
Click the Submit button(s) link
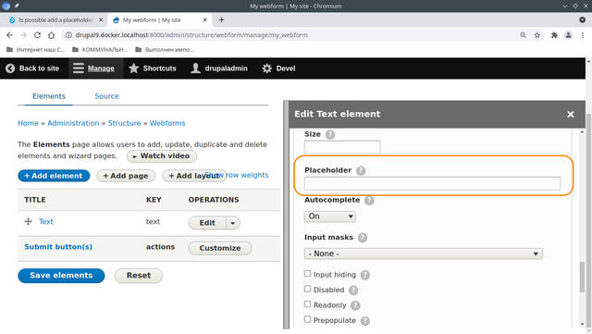(x=58, y=247)
